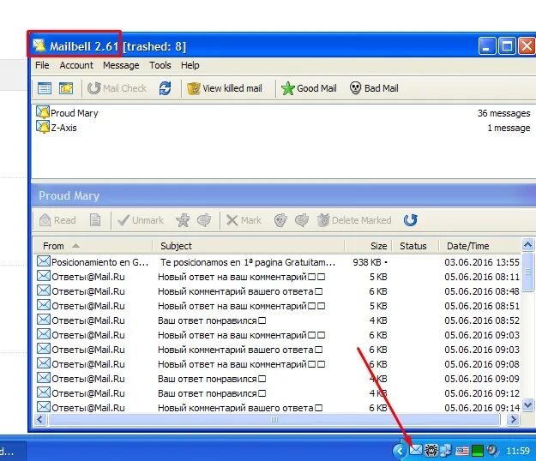Click the account list view toolbar icon
The width and height of the screenshot is (536, 461).
[x=45, y=88]
